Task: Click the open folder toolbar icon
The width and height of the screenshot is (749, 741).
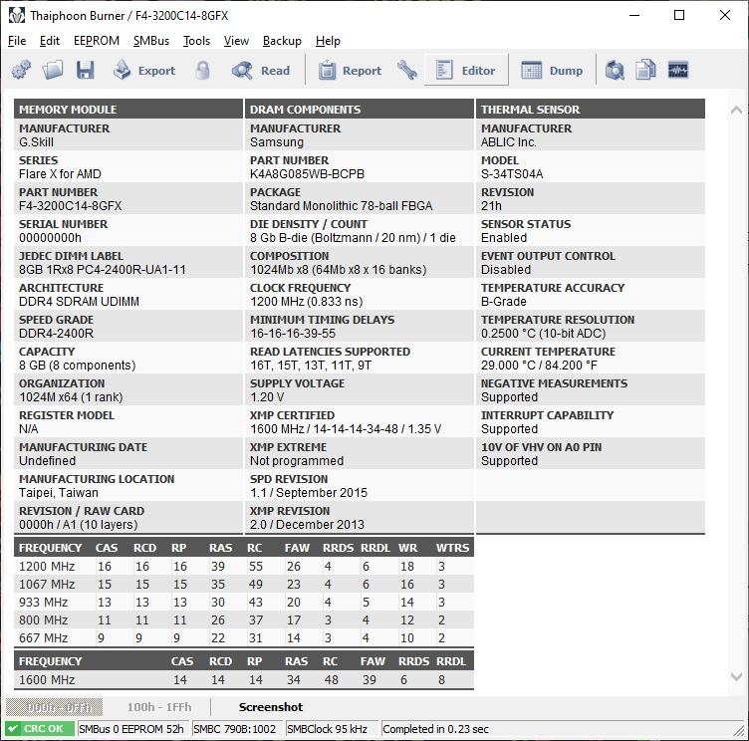Action: pos(53,71)
